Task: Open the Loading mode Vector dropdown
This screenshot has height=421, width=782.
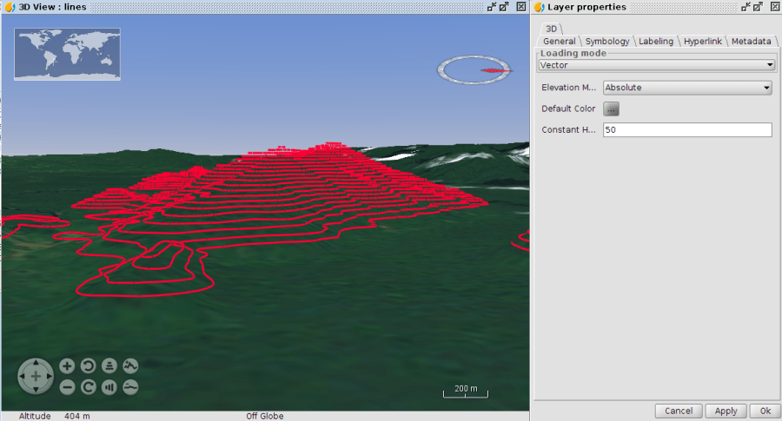Action: click(x=656, y=65)
